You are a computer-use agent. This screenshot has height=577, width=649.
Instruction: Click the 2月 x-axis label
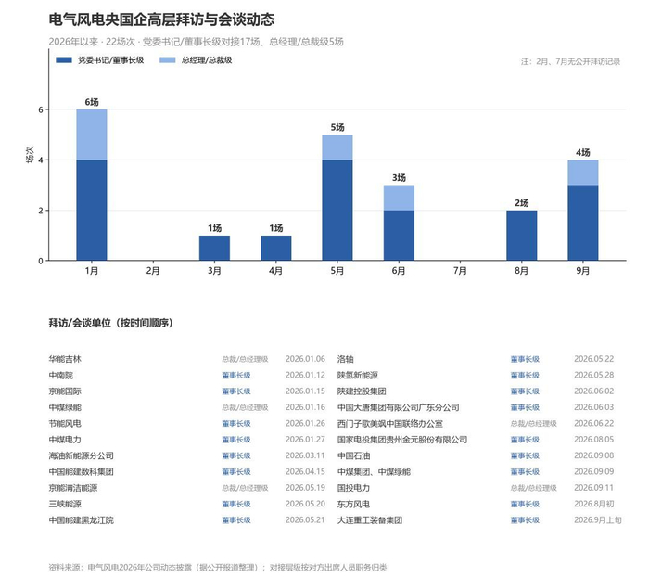tap(153, 271)
